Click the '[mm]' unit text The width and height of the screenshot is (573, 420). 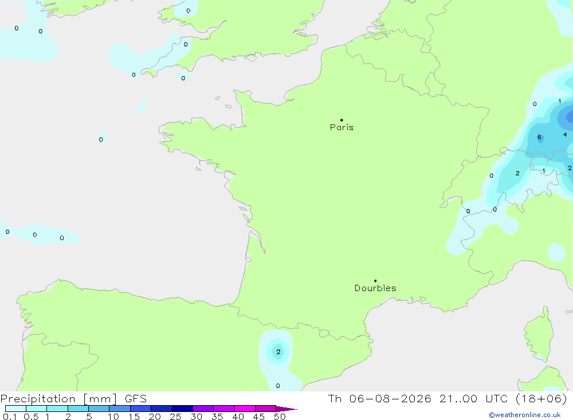(x=100, y=399)
